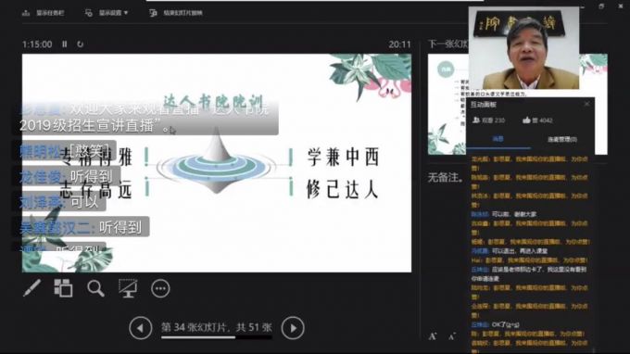Image resolution: width=630 pixels, height=354 pixels.
Task: Activate the zoom into slide magnifier
Action: (x=95, y=288)
